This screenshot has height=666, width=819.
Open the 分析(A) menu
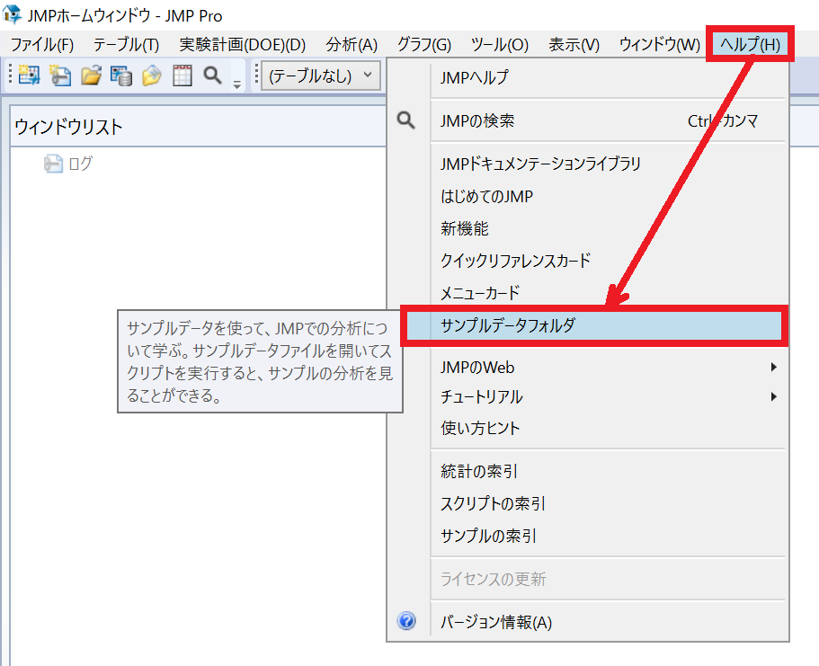point(351,44)
